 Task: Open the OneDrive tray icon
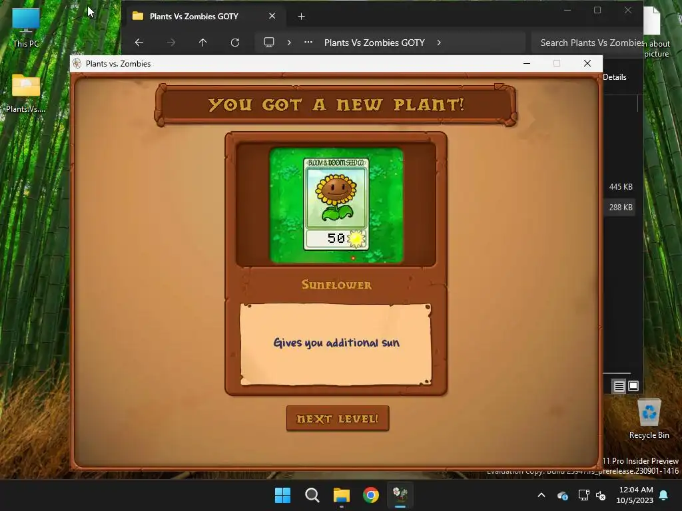(562, 495)
